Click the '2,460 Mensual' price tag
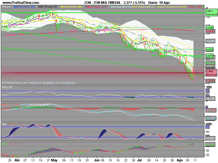 [x=211, y=73]
